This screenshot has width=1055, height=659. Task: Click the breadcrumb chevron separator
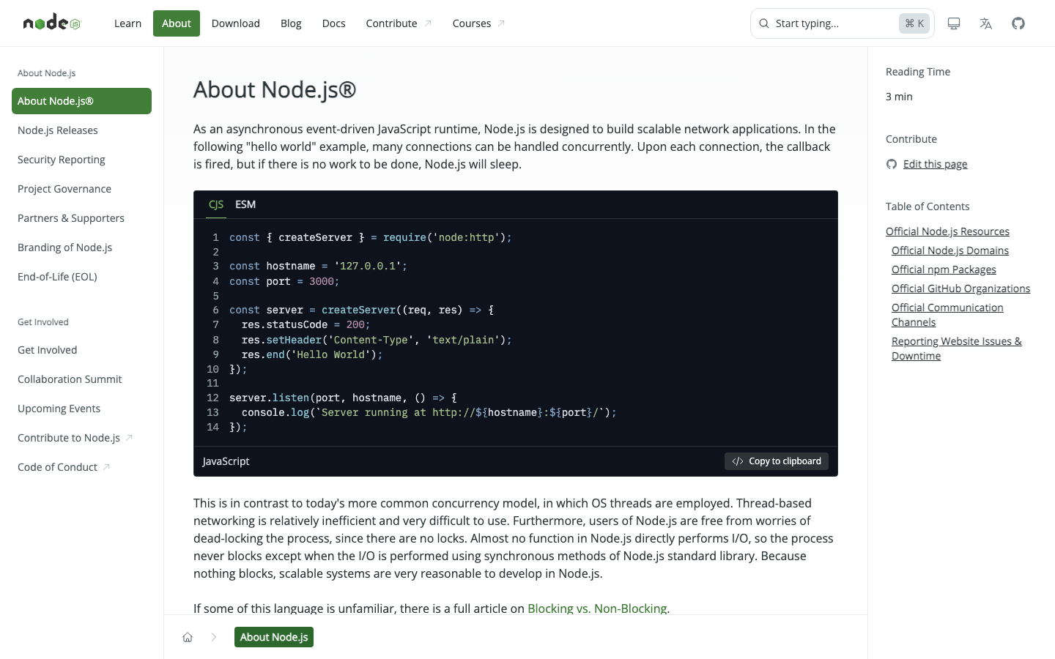click(214, 637)
